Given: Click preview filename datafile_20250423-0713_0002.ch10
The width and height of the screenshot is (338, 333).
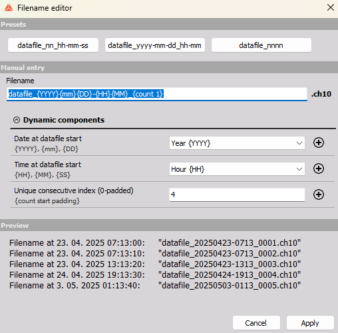Looking at the screenshot, I should coord(230,253).
